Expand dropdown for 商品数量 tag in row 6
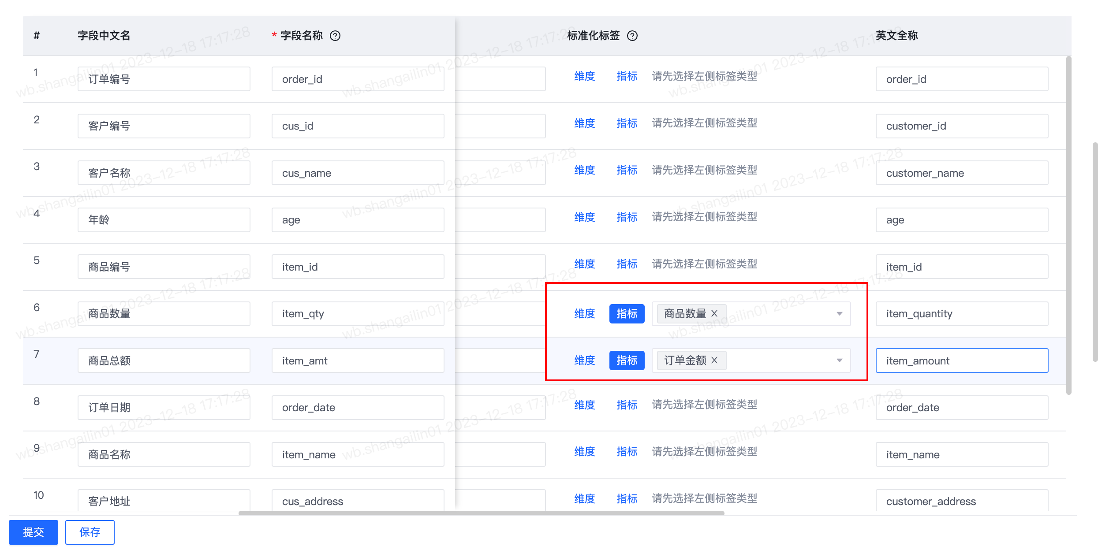This screenshot has width=1098, height=550. (840, 313)
